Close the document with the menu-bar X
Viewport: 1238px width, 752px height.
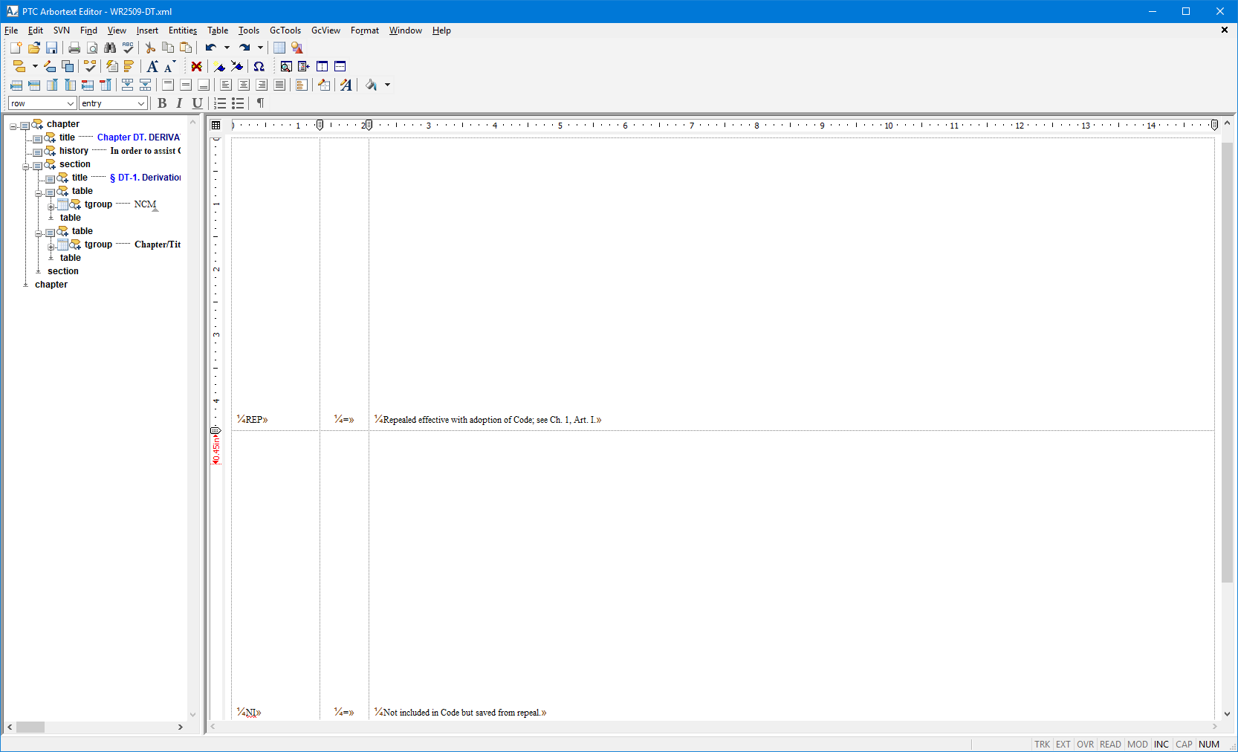pyautogui.click(x=1225, y=30)
